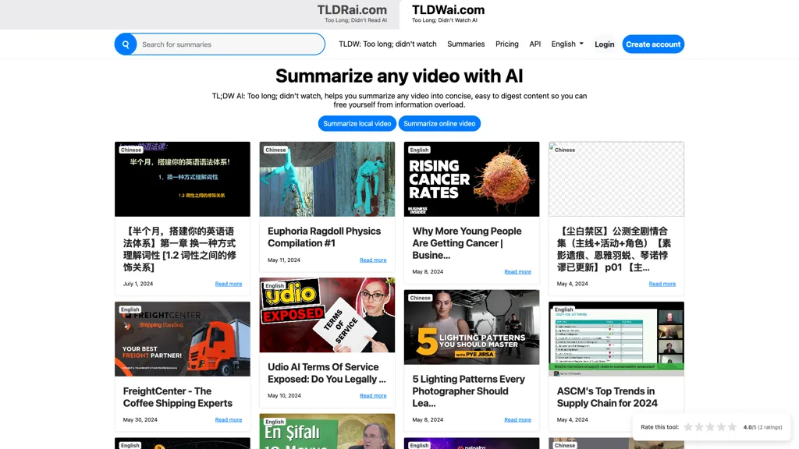Rate the tool five stars
Screen dimensions: 799x449
coord(733,427)
